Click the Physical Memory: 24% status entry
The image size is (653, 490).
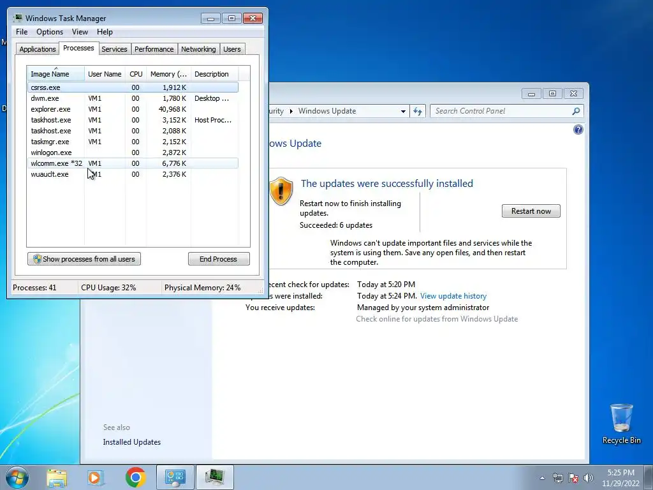point(202,288)
